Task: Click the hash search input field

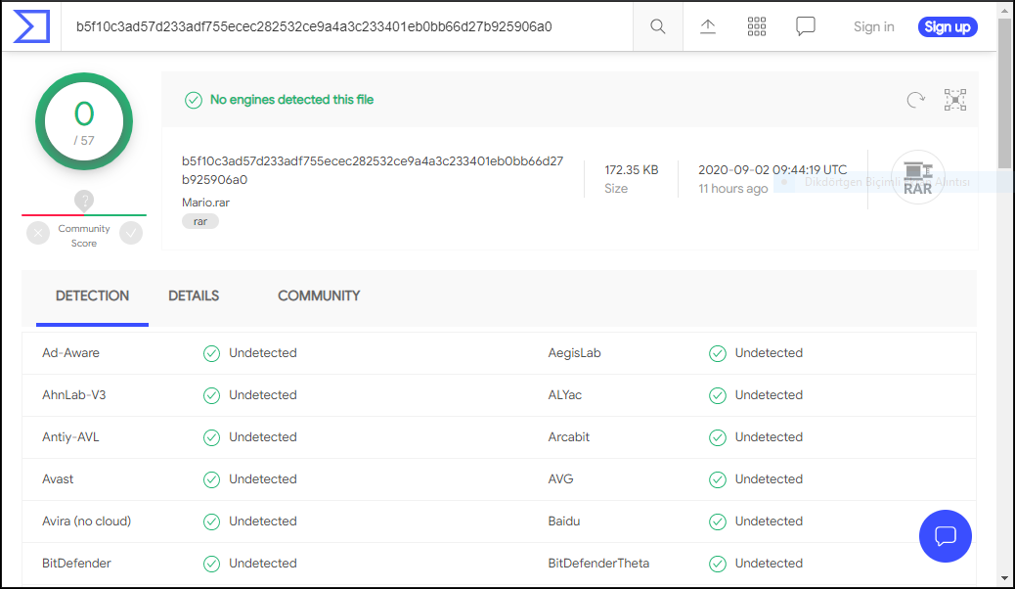Action: point(346,26)
